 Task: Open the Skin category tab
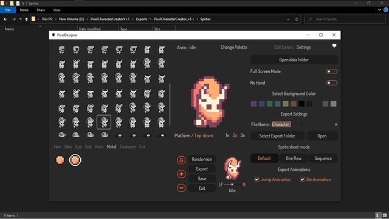68,147
